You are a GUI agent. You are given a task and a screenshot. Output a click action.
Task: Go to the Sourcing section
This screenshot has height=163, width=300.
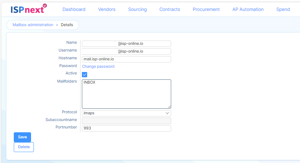coord(137,10)
